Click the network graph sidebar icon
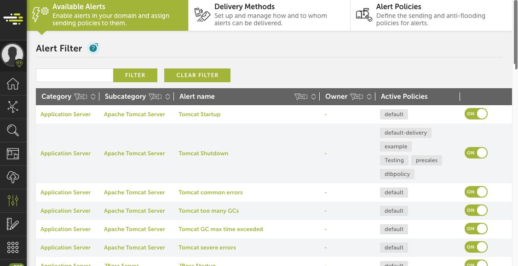518x266 pixels. (x=13, y=107)
